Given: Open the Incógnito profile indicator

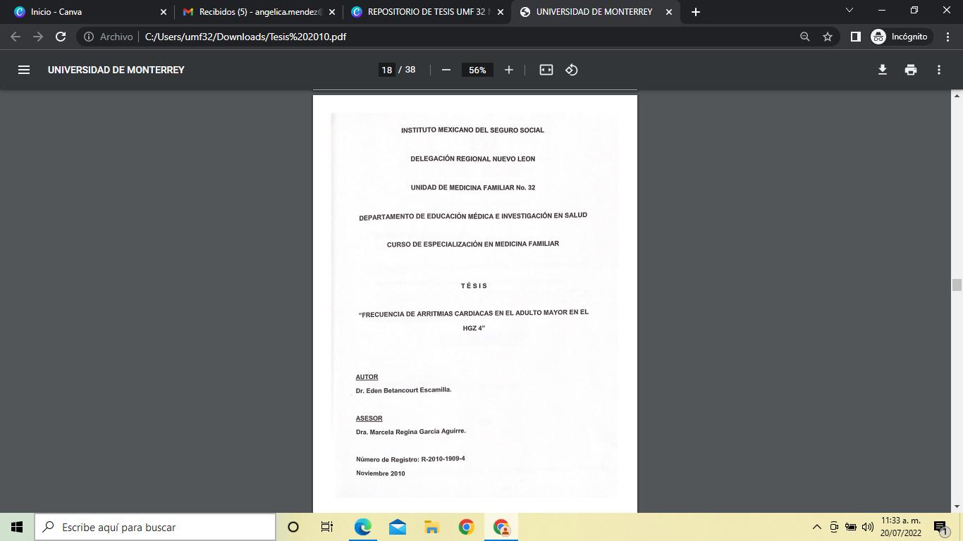Looking at the screenshot, I should (900, 37).
